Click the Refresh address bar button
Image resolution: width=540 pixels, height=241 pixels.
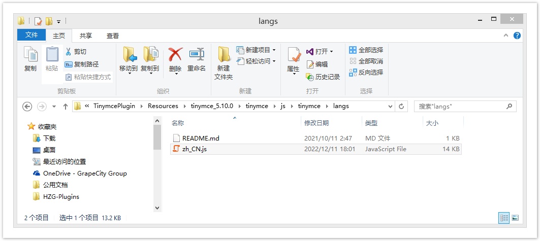[401, 106]
